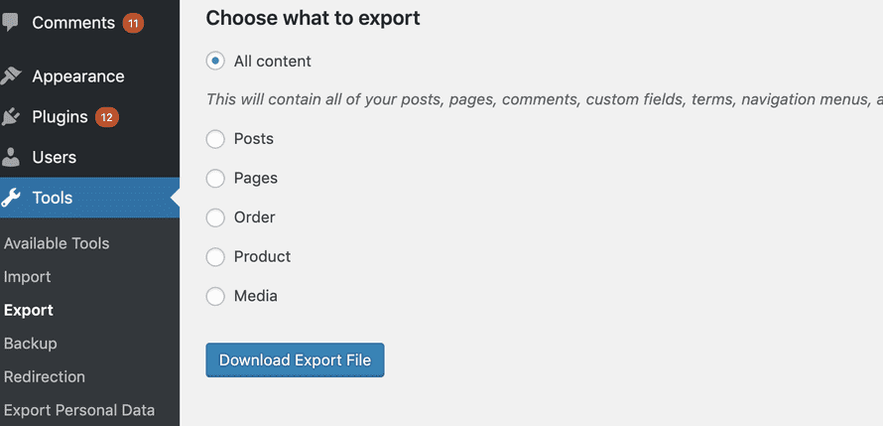Select the Order export option
The height and width of the screenshot is (426, 883).
[x=215, y=217]
